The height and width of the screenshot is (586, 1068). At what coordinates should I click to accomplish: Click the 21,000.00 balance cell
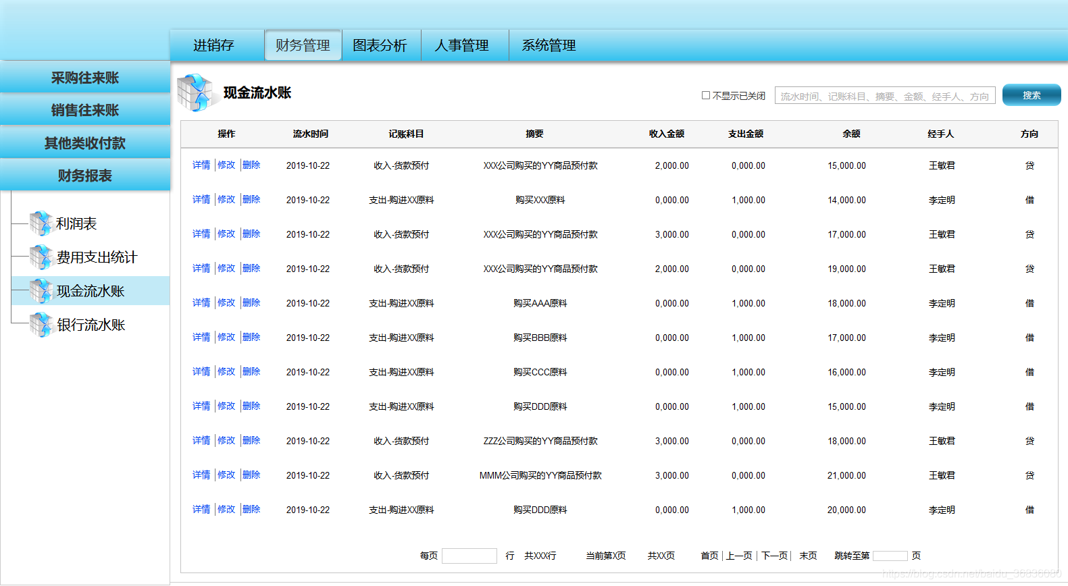pyautogui.click(x=846, y=475)
